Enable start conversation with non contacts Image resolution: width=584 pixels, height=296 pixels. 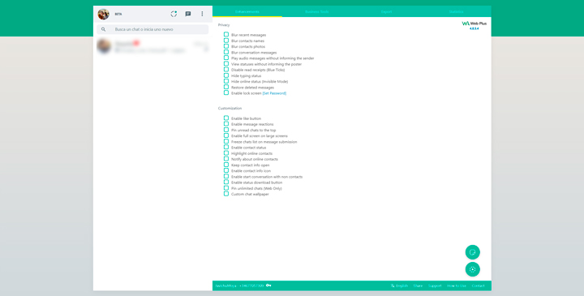coord(226,177)
